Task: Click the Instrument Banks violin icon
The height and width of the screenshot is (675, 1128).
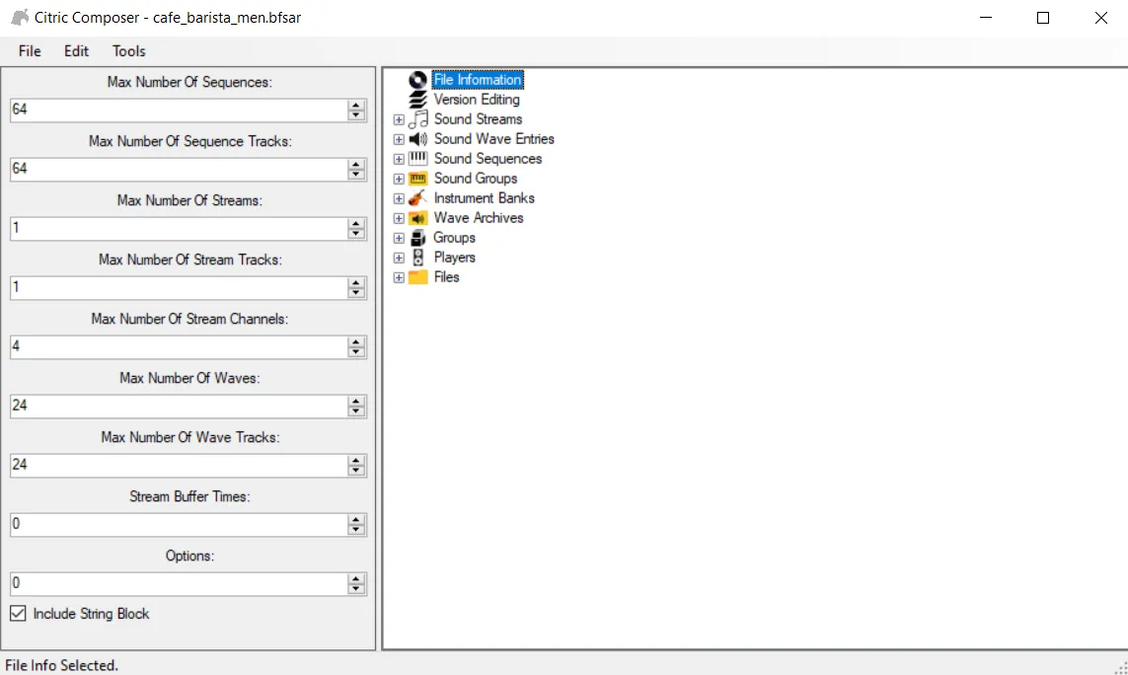Action: tap(417, 198)
